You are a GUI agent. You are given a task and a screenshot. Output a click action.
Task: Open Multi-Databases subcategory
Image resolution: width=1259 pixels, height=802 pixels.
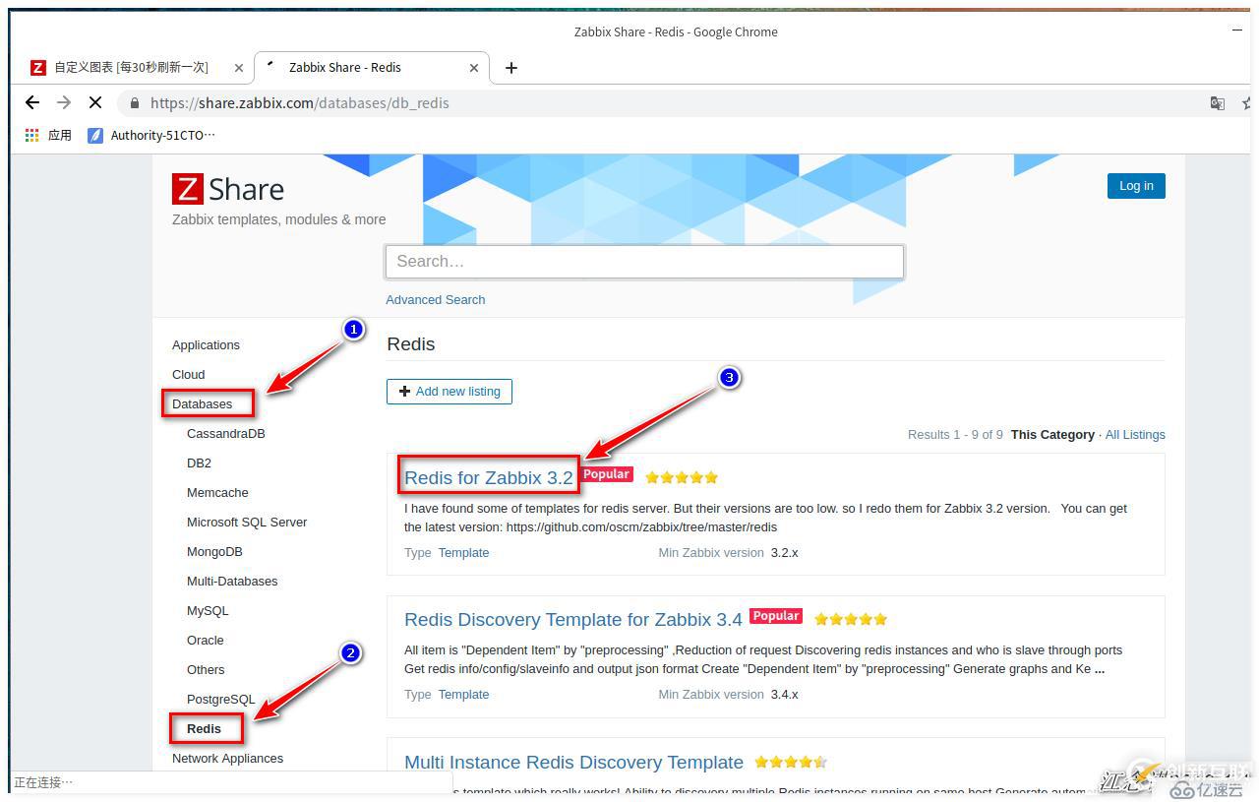point(232,582)
